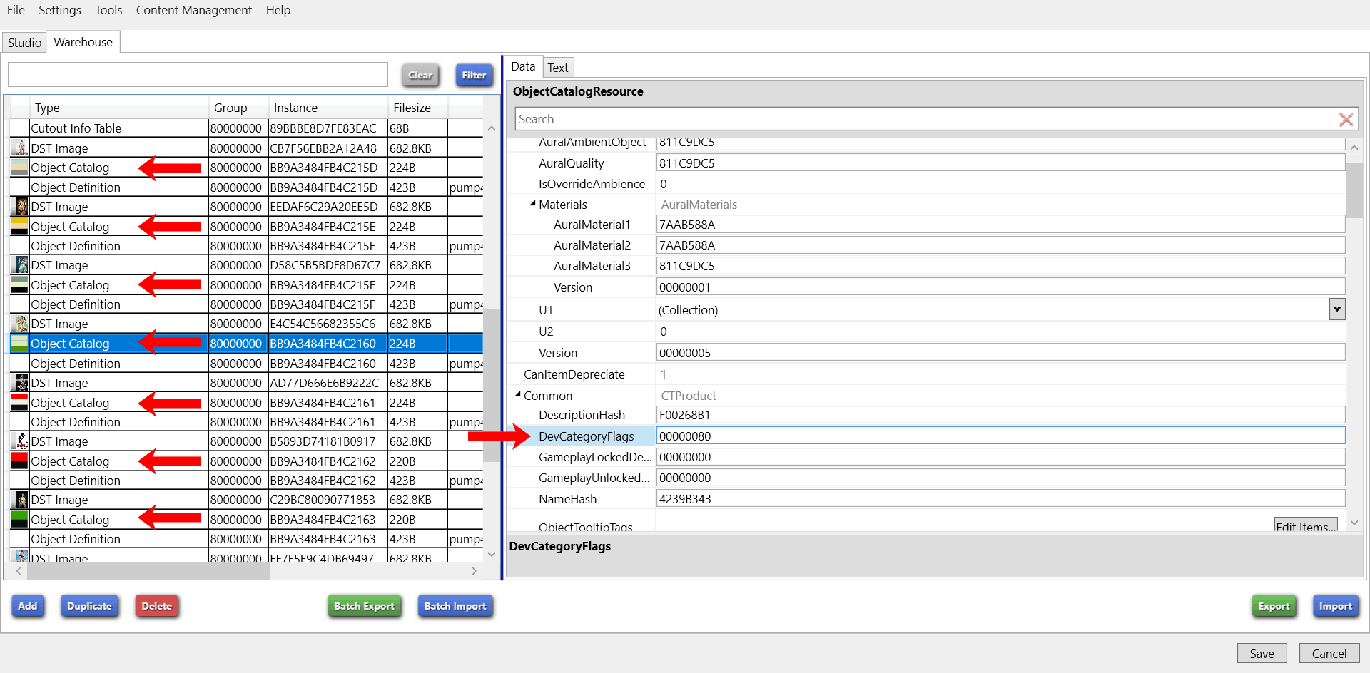Edit the AuralMaterial1 value field
This screenshot has width=1370, height=673.
coord(1000,225)
